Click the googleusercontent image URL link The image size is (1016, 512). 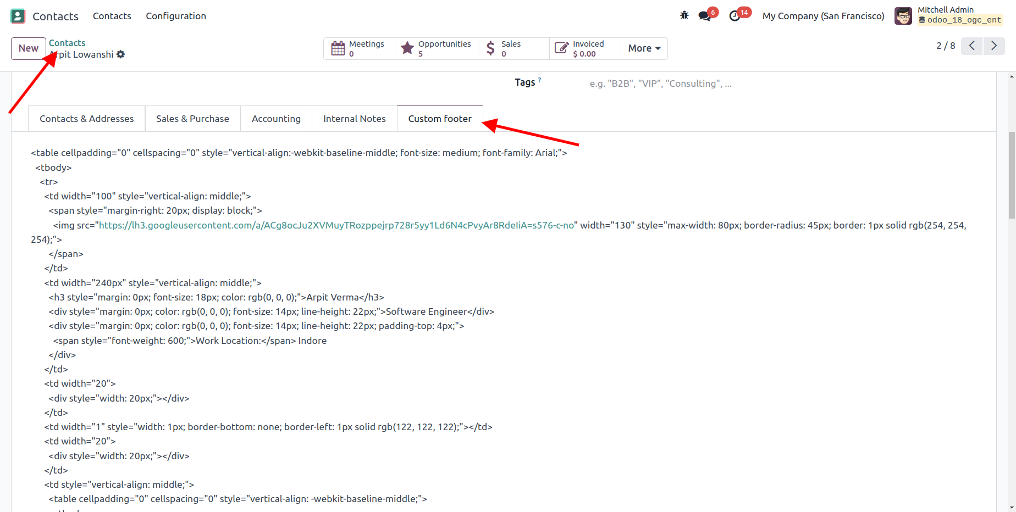[x=336, y=225]
